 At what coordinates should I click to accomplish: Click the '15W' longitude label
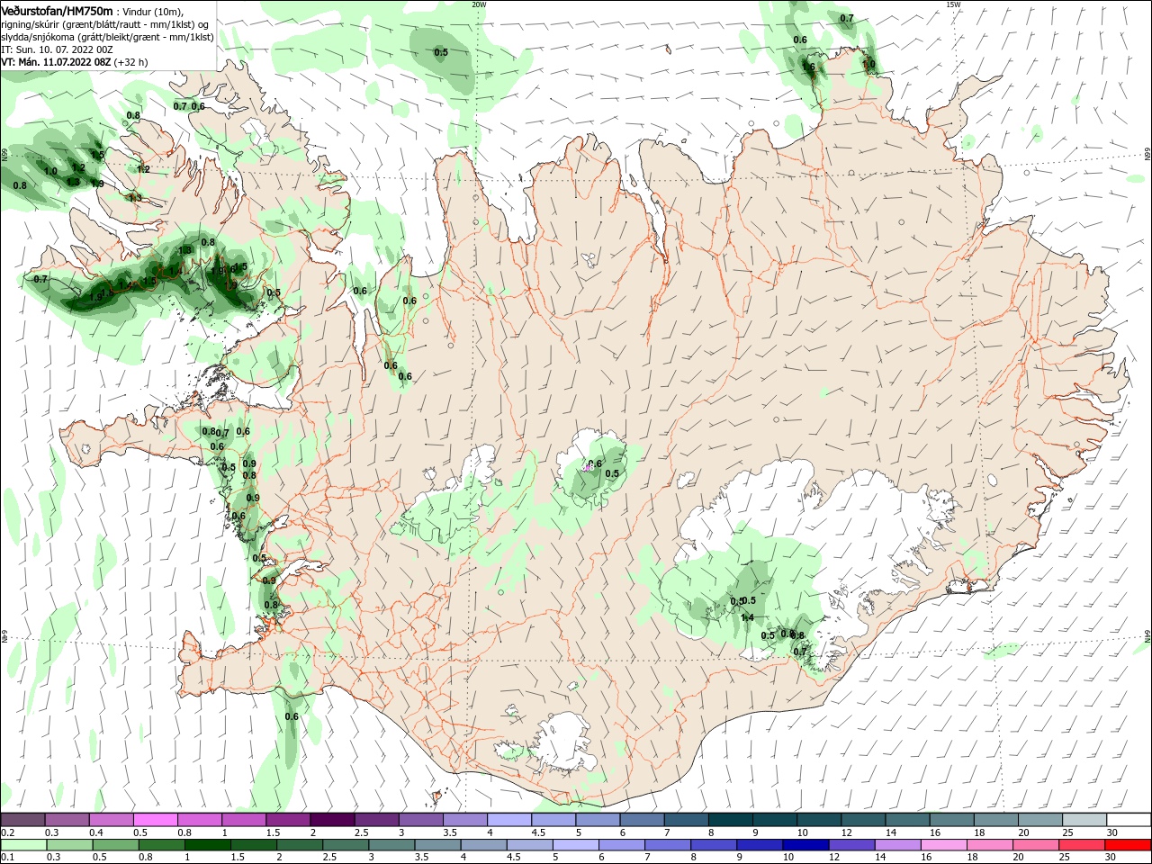(955, 4)
